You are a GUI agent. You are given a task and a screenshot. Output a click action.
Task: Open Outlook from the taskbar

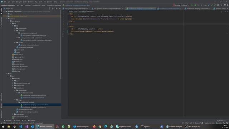(32, 126)
